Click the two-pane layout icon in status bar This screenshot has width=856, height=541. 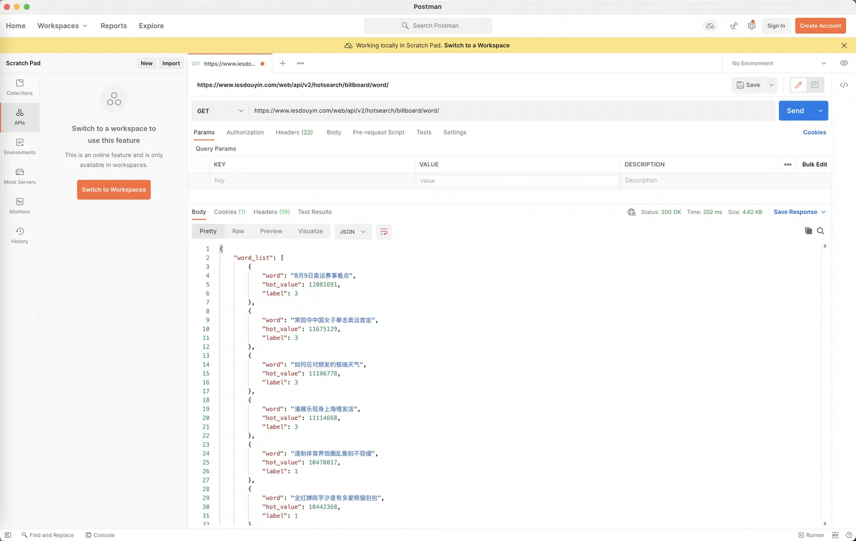point(835,535)
